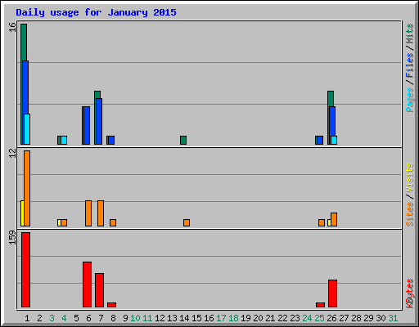Click the yellow Visits bar for day 1

click(x=22, y=213)
